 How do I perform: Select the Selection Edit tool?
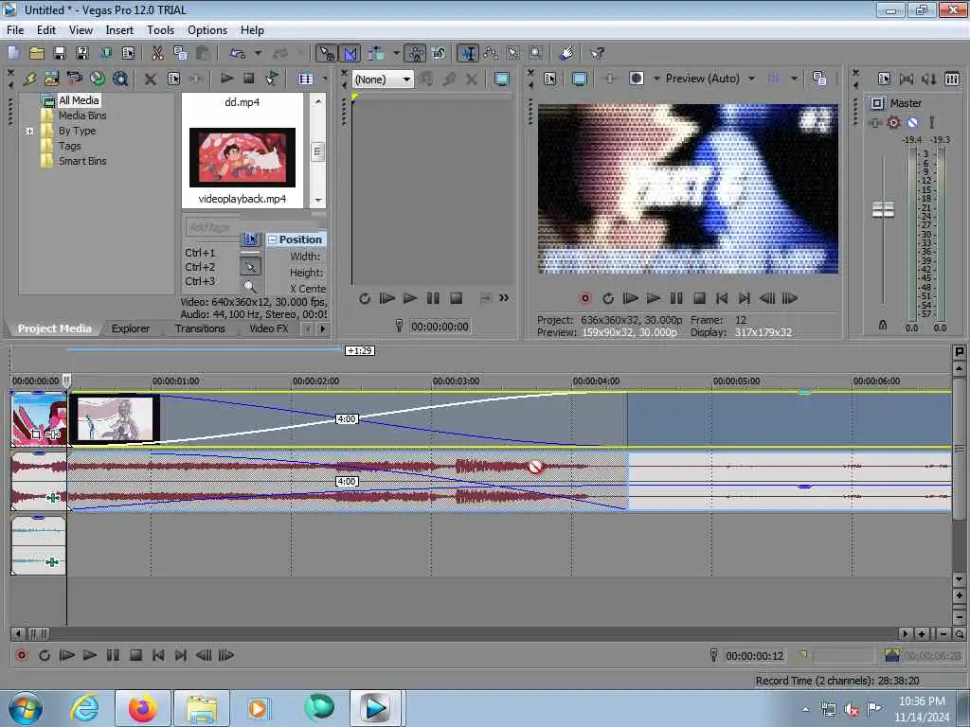pyautogui.click(x=513, y=53)
